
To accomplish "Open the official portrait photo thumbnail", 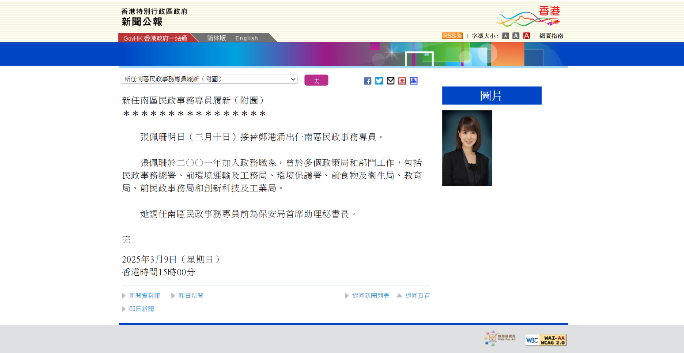I will point(467,148).
